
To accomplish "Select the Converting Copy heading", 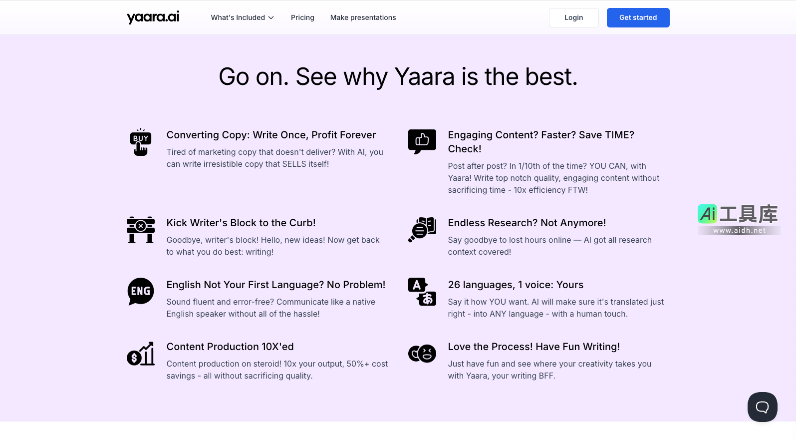I will point(271,135).
